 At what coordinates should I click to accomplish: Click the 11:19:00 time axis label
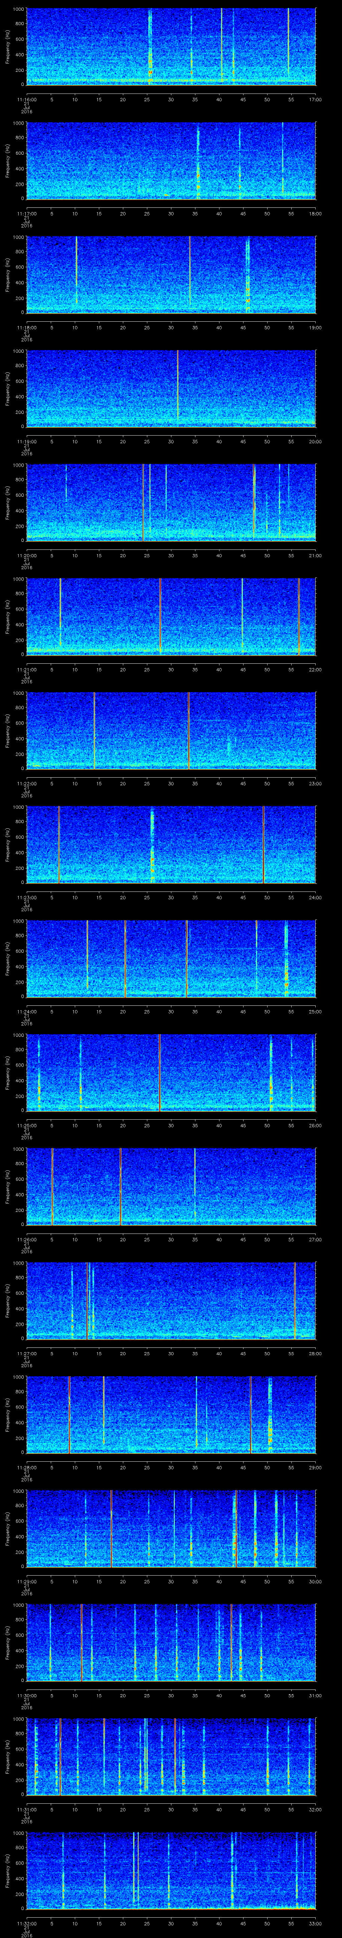26,442
